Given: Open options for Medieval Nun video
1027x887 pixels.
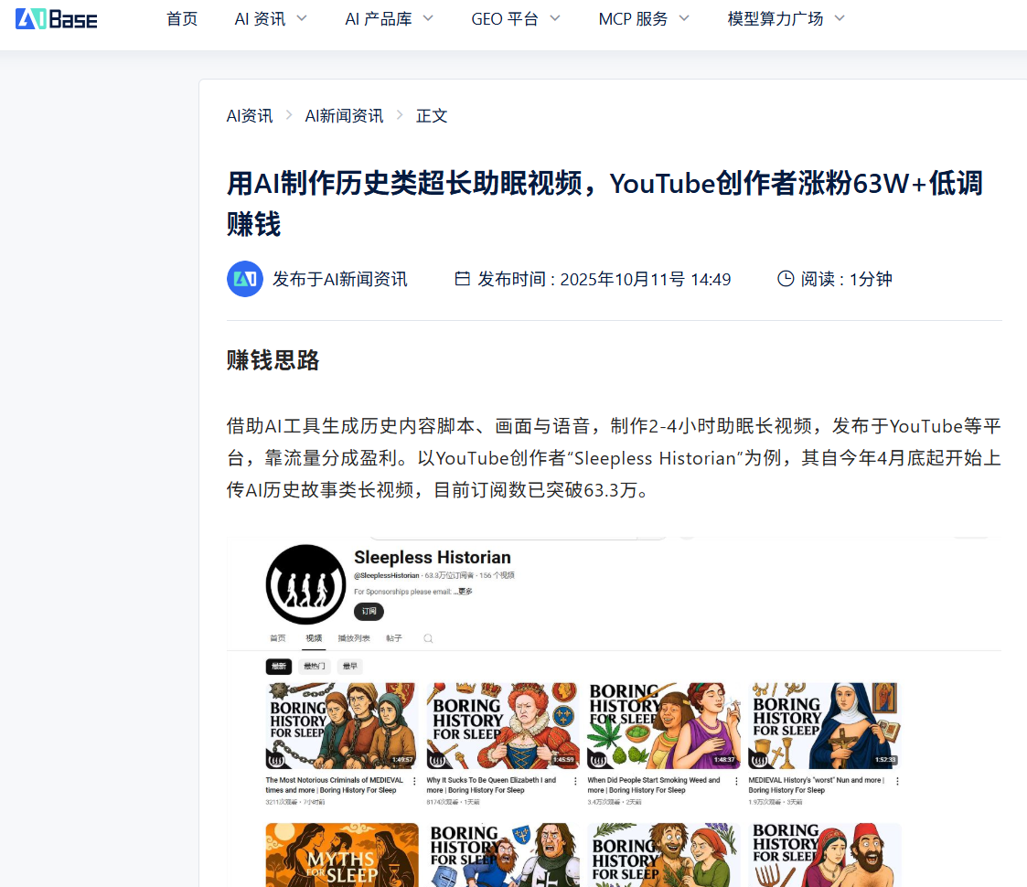Looking at the screenshot, I should click(x=897, y=781).
